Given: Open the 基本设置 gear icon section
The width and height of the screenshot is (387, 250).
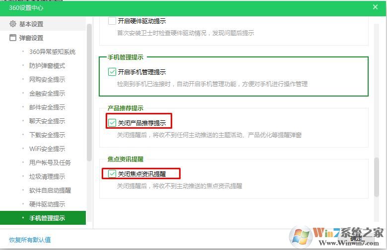Looking at the screenshot, I should click(x=13, y=24).
